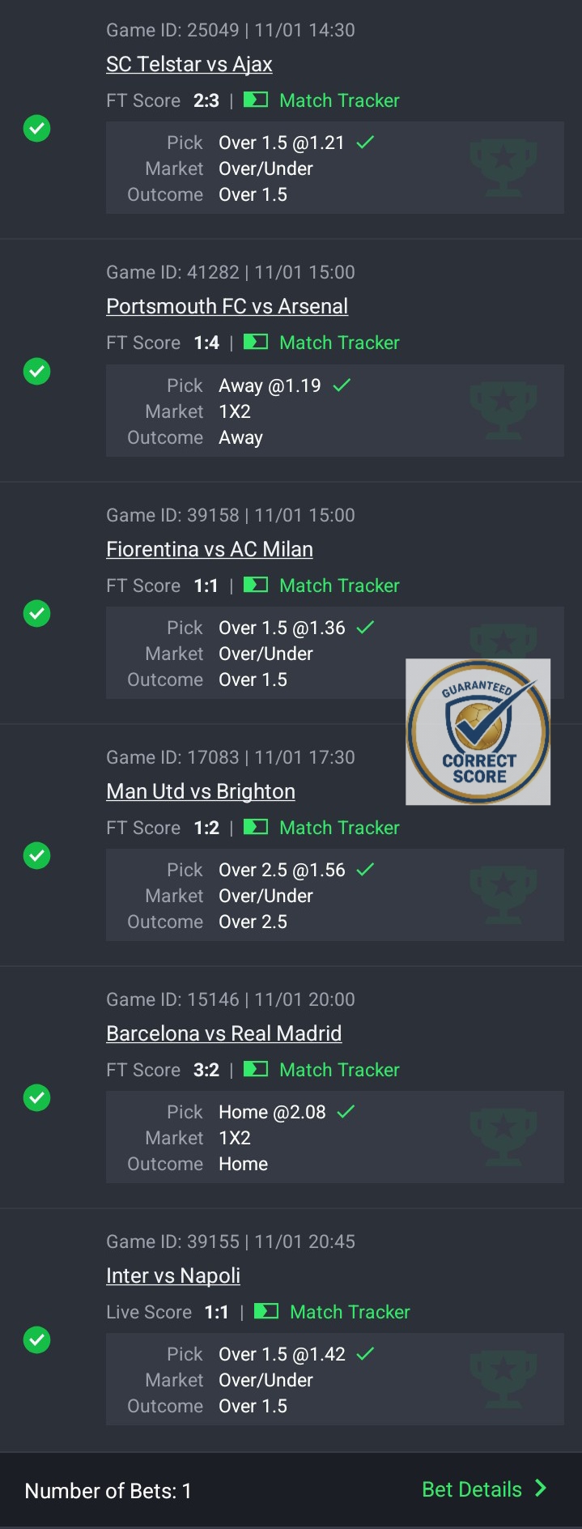
Task: Open the Inter vs Napoli match
Action: (x=173, y=1276)
